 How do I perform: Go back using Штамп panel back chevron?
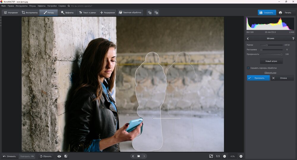click(248, 39)
